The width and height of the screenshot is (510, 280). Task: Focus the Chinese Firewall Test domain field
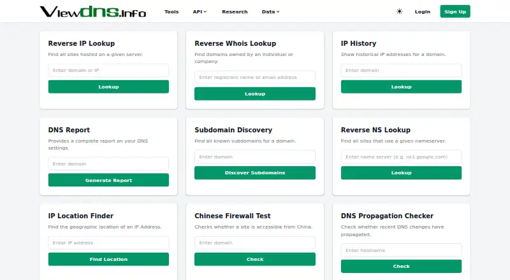(x=255, y=242)
